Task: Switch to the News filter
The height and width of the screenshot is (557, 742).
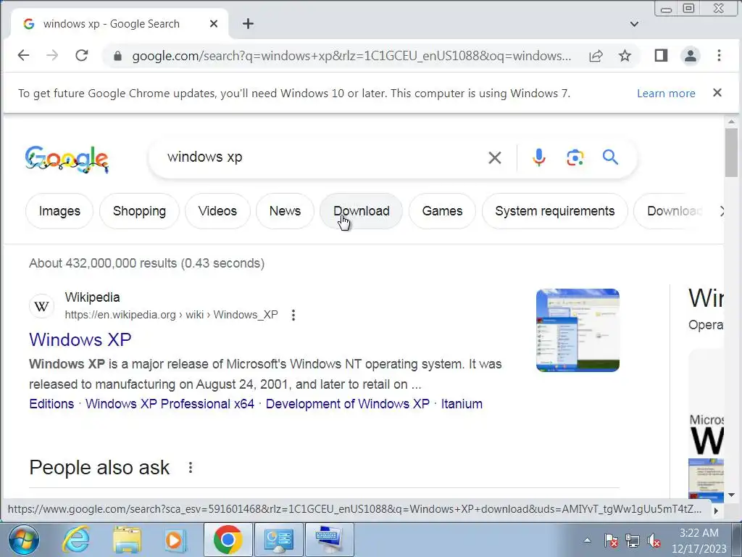Action: click(x=285, y=211)
